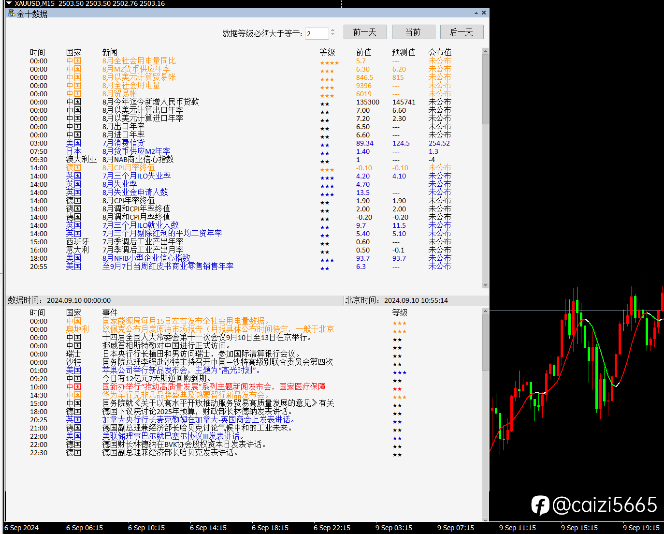Viewport: 664px width, 534px height.
Task: Click star rating of 7月消费信贷 row
Action: coord(325,146)
